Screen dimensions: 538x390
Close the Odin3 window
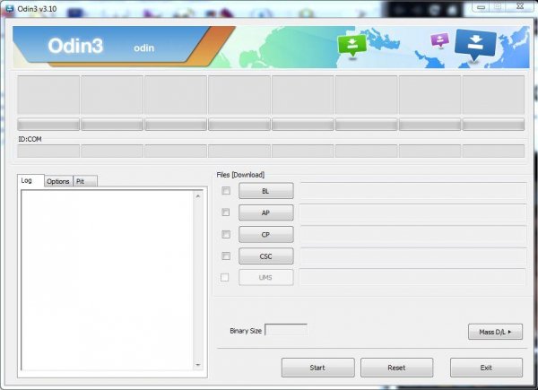(x=520, y=6)
